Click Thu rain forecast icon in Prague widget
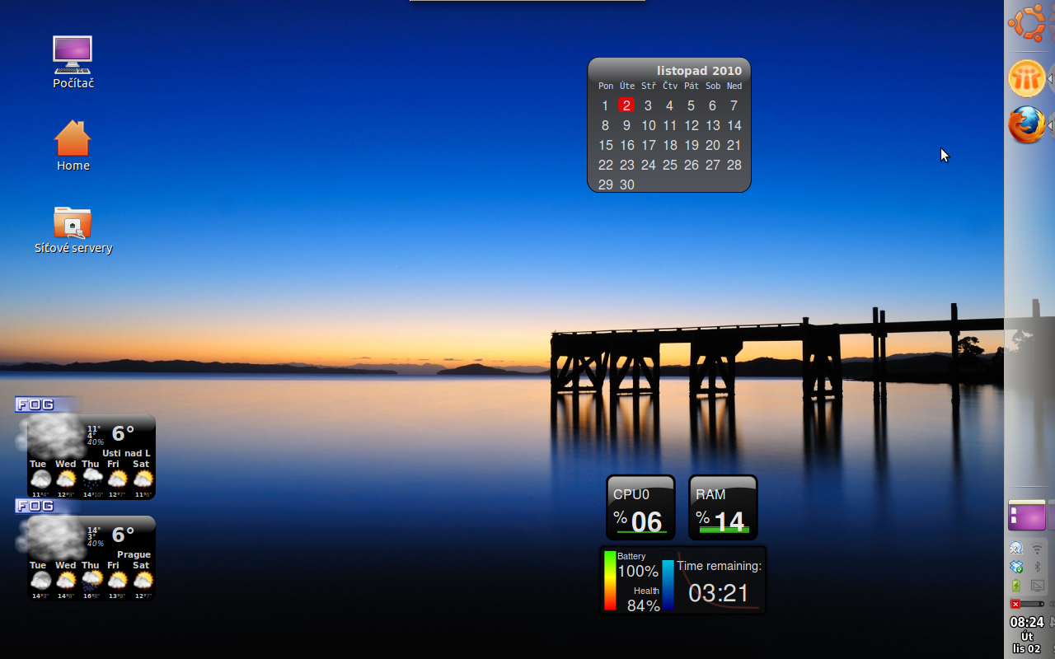This screenshot has height=659, width=1055. (91, 580)
